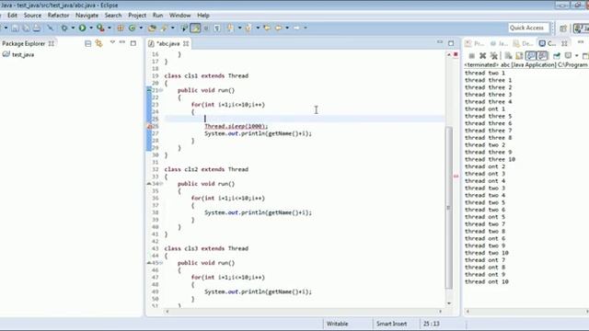Toggle Link with Editor in Package Explorer
The width and height of the screenshot is (589, 331).
point(98,43)
